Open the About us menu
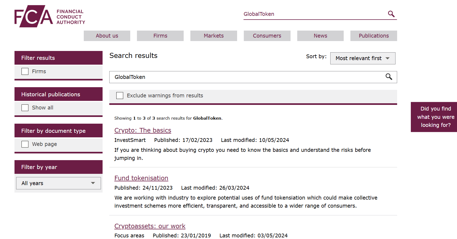This screenshot has height=239, width=457. click(x=107, y=36)
